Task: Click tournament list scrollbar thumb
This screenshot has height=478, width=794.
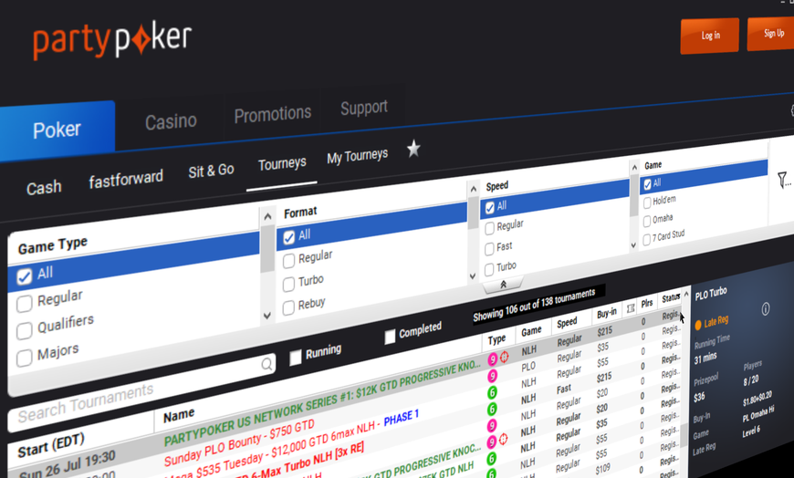Action: [684, 435]
